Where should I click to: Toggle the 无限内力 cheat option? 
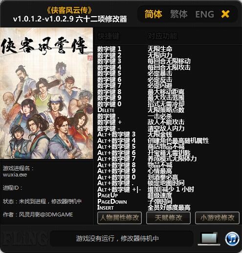coord(160,55)
